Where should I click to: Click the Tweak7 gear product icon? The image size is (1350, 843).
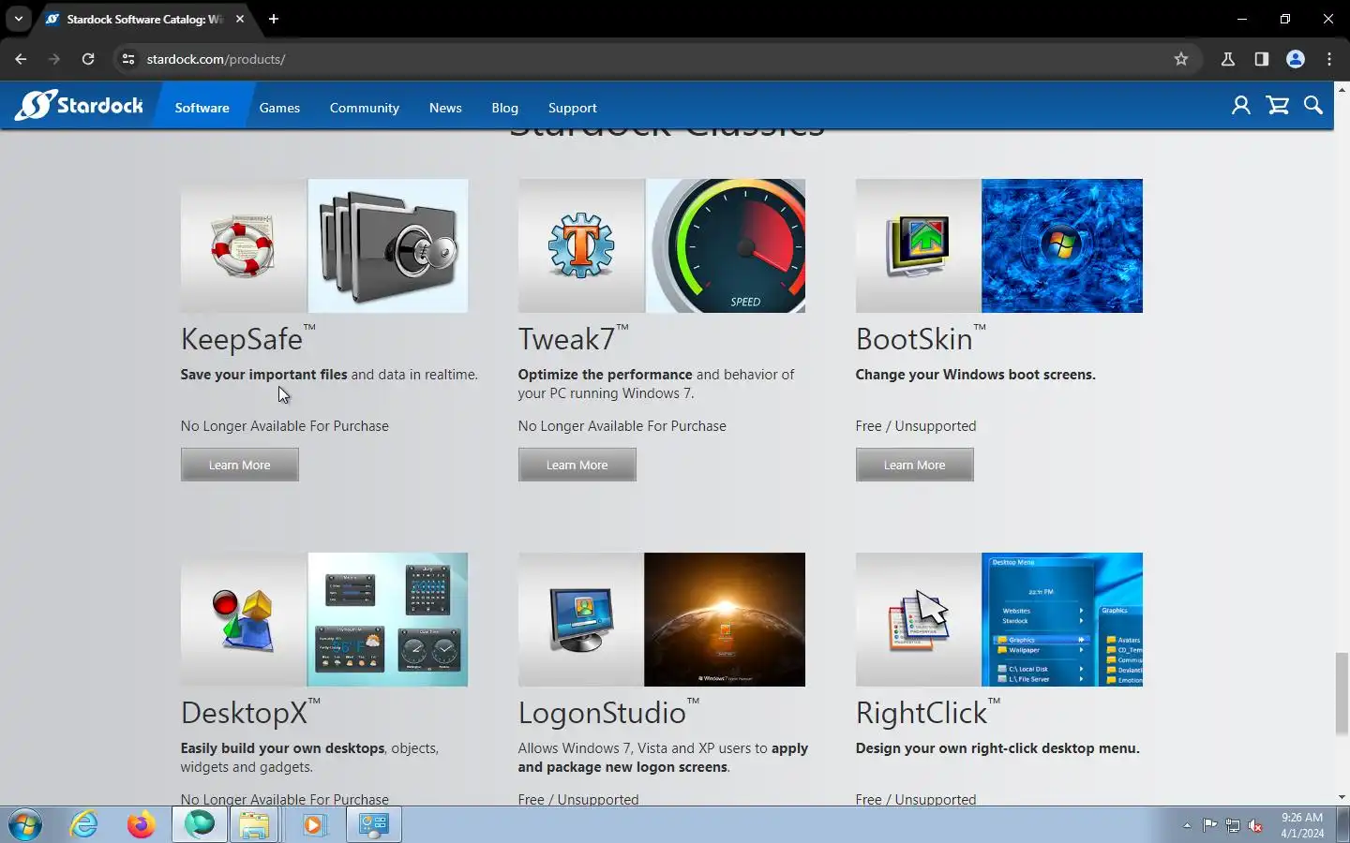pos(581,245)
